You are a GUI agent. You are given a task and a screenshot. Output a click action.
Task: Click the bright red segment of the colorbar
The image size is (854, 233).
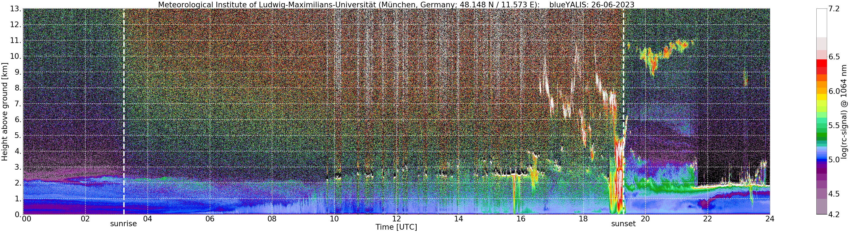[x=821, y=63]
